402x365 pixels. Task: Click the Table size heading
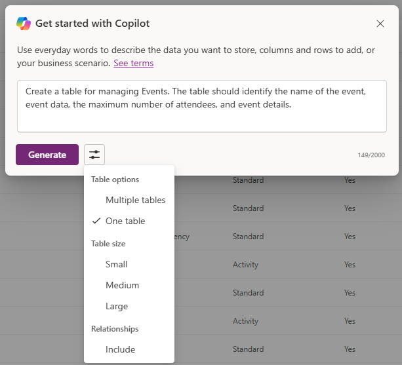coord(108,244)
